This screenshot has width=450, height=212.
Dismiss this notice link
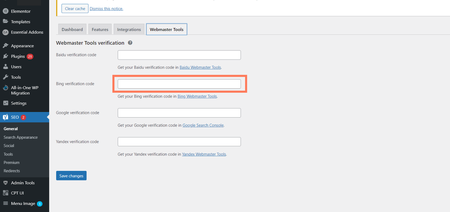click(106, 9)
